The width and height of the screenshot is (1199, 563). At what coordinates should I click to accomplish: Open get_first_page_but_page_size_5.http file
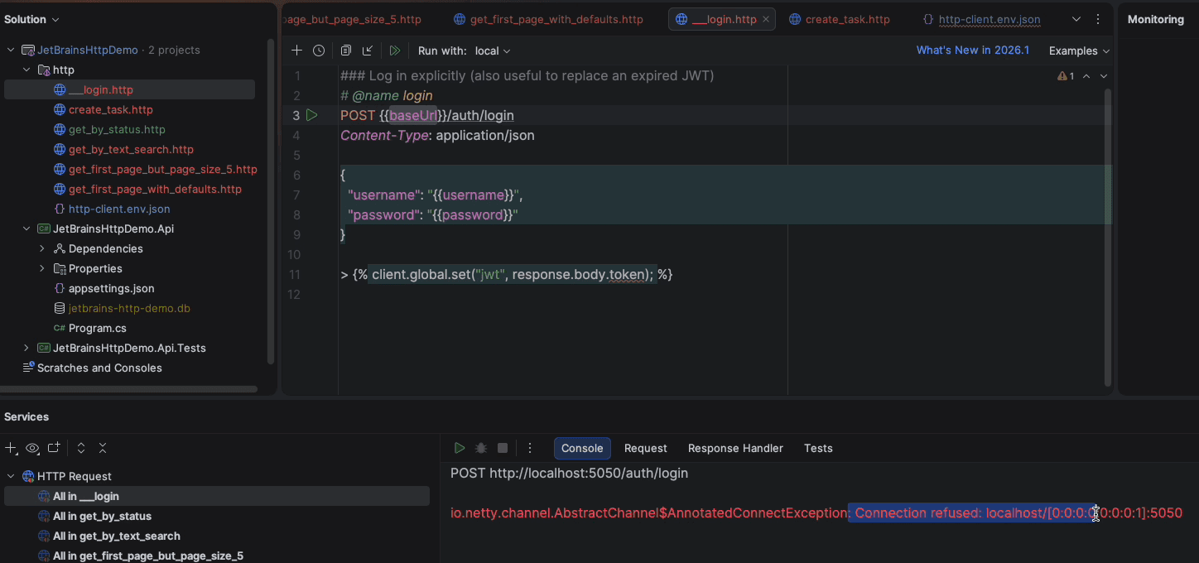162,169
